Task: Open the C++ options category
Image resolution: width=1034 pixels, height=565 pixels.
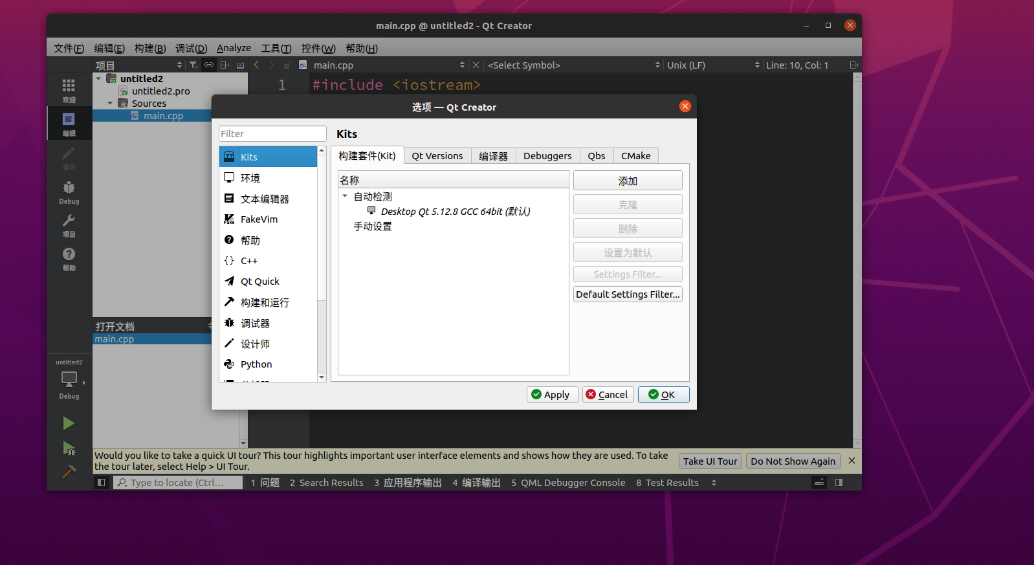Action: coord(268,260)
